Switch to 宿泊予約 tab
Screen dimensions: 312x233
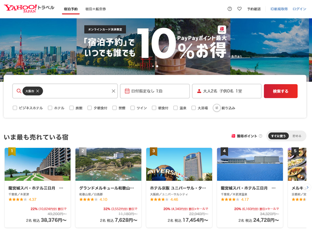(70, 9)
